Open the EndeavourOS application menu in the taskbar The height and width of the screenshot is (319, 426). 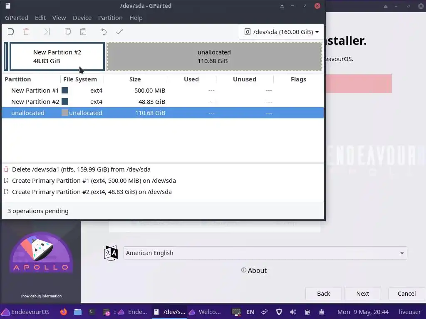click(26, 312)
